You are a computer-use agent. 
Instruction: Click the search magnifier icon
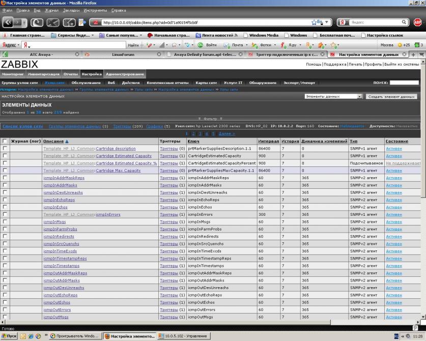405,22
